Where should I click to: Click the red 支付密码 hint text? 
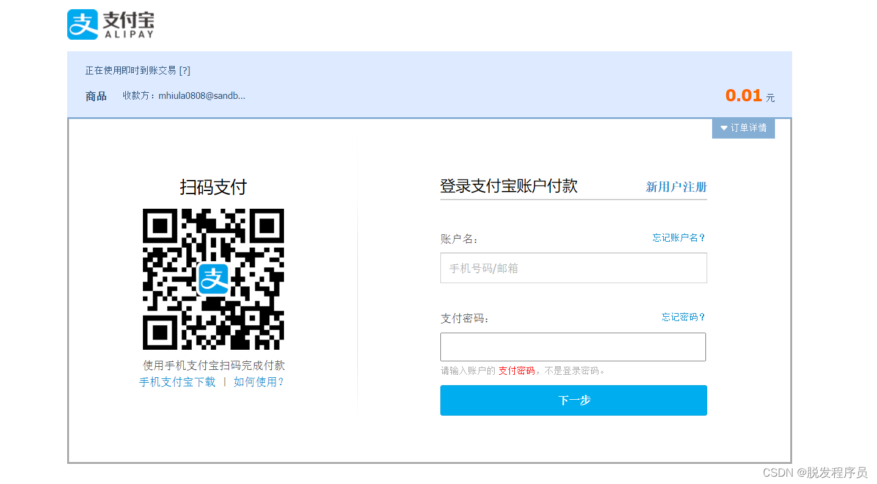point(516,370)
